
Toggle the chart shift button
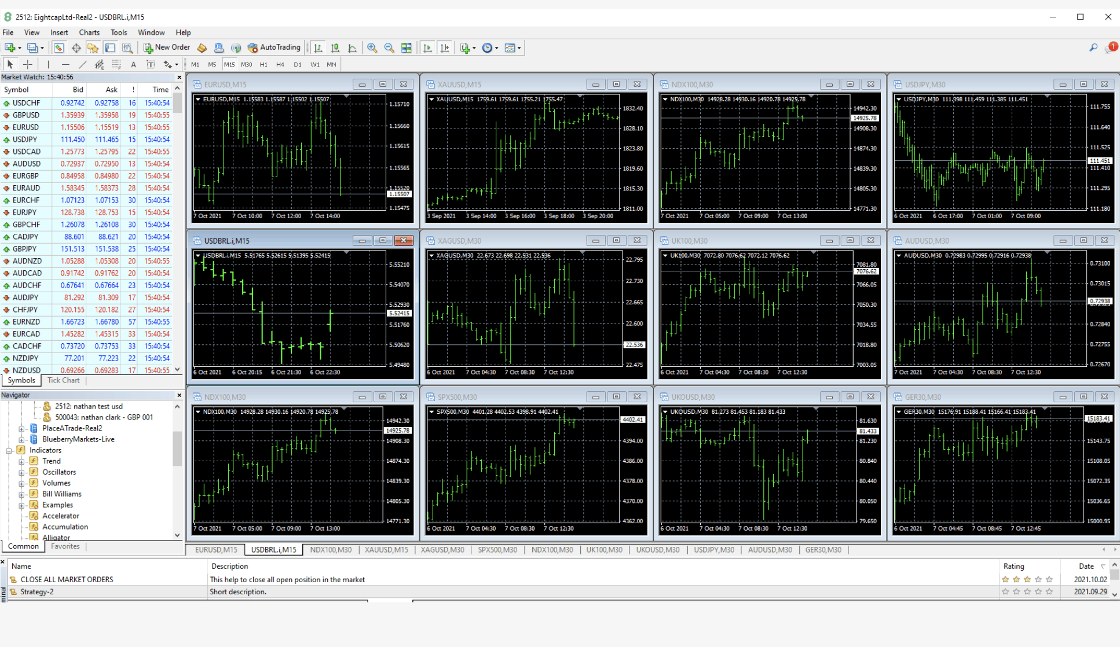click(x=445, y=48)
